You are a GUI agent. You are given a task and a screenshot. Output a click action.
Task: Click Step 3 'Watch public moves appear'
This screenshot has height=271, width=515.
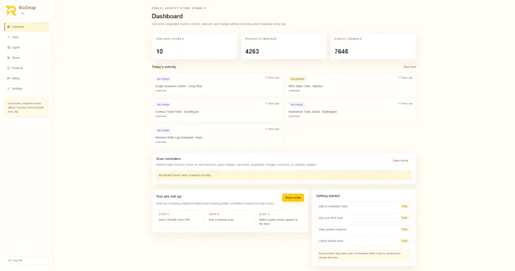[280, 218]
